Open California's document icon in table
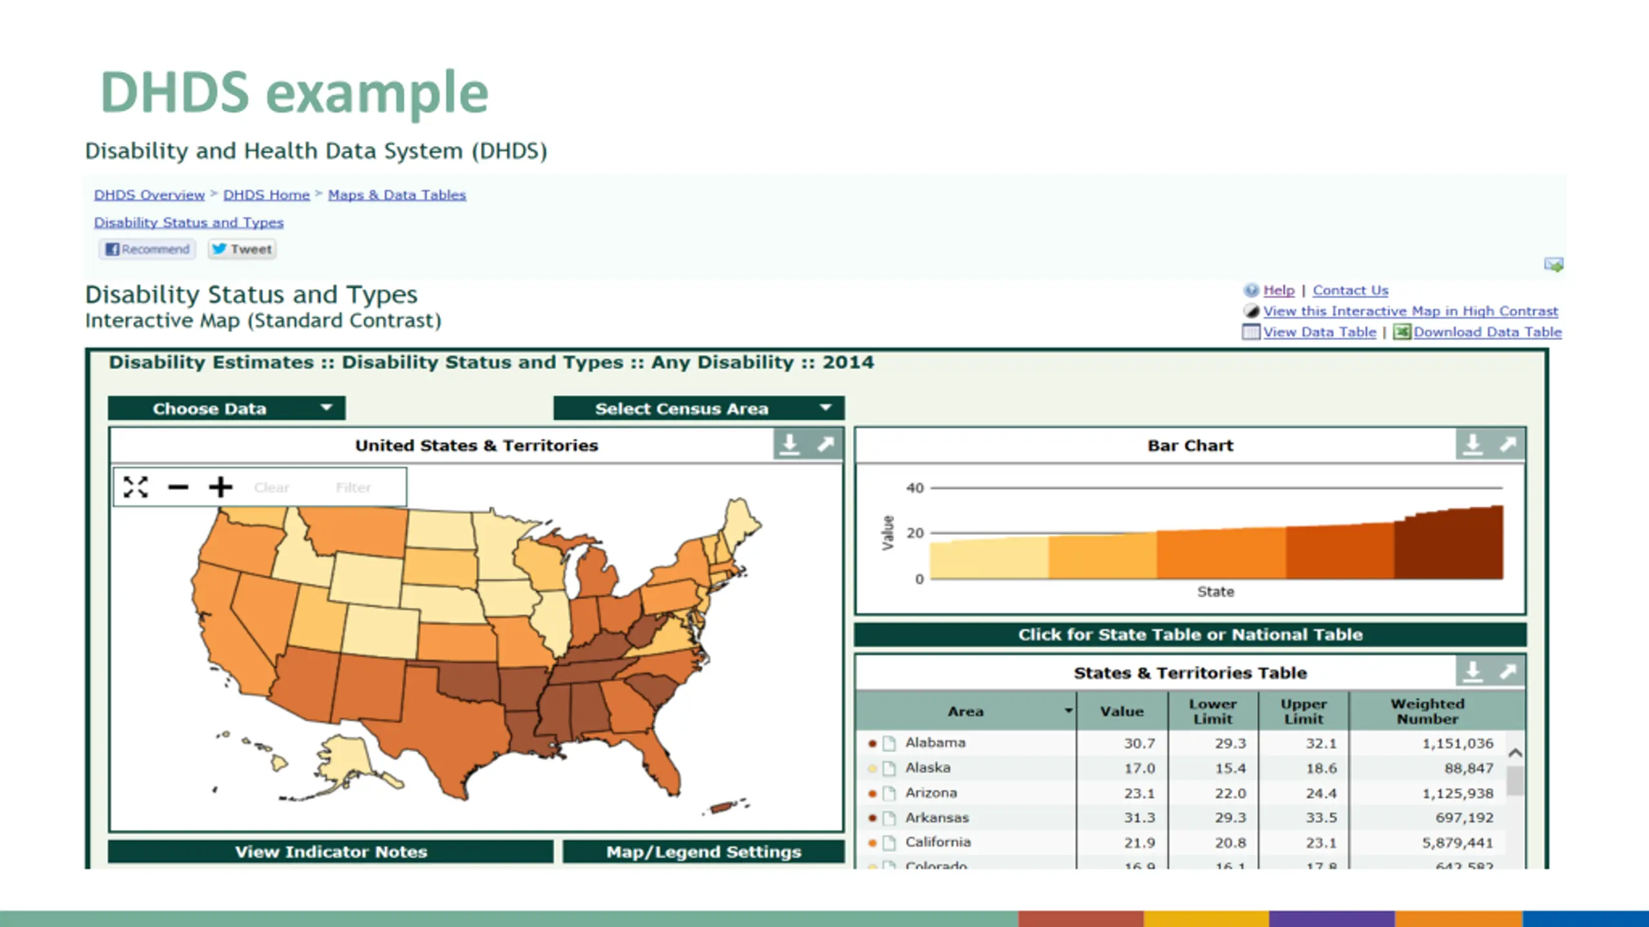This screenshot has height=927, width=1649. [x=890, y=843]
